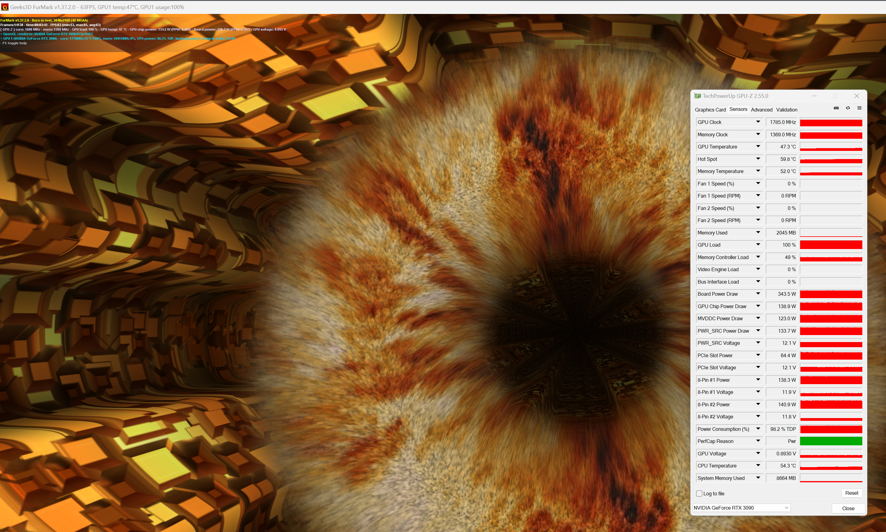Click the disabled GPU-Z maximize button
Image resolution: width=886 pixels, height=532 pixels.
pyautogui.click(x=835, y=96)
